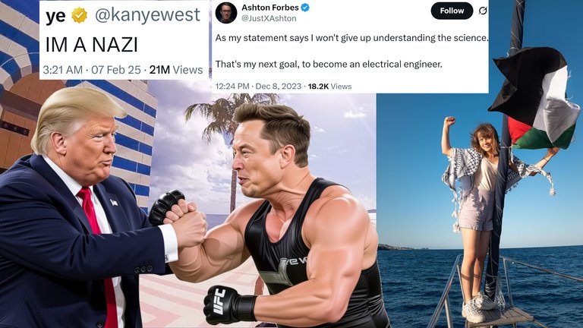This screenshot has height=328, width=583.
Task: Click the Ashton Forbes display name
Action: (270, 8)
